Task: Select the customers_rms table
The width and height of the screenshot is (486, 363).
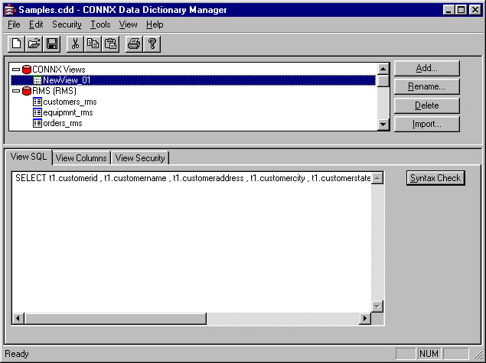Action: [70, 102]
